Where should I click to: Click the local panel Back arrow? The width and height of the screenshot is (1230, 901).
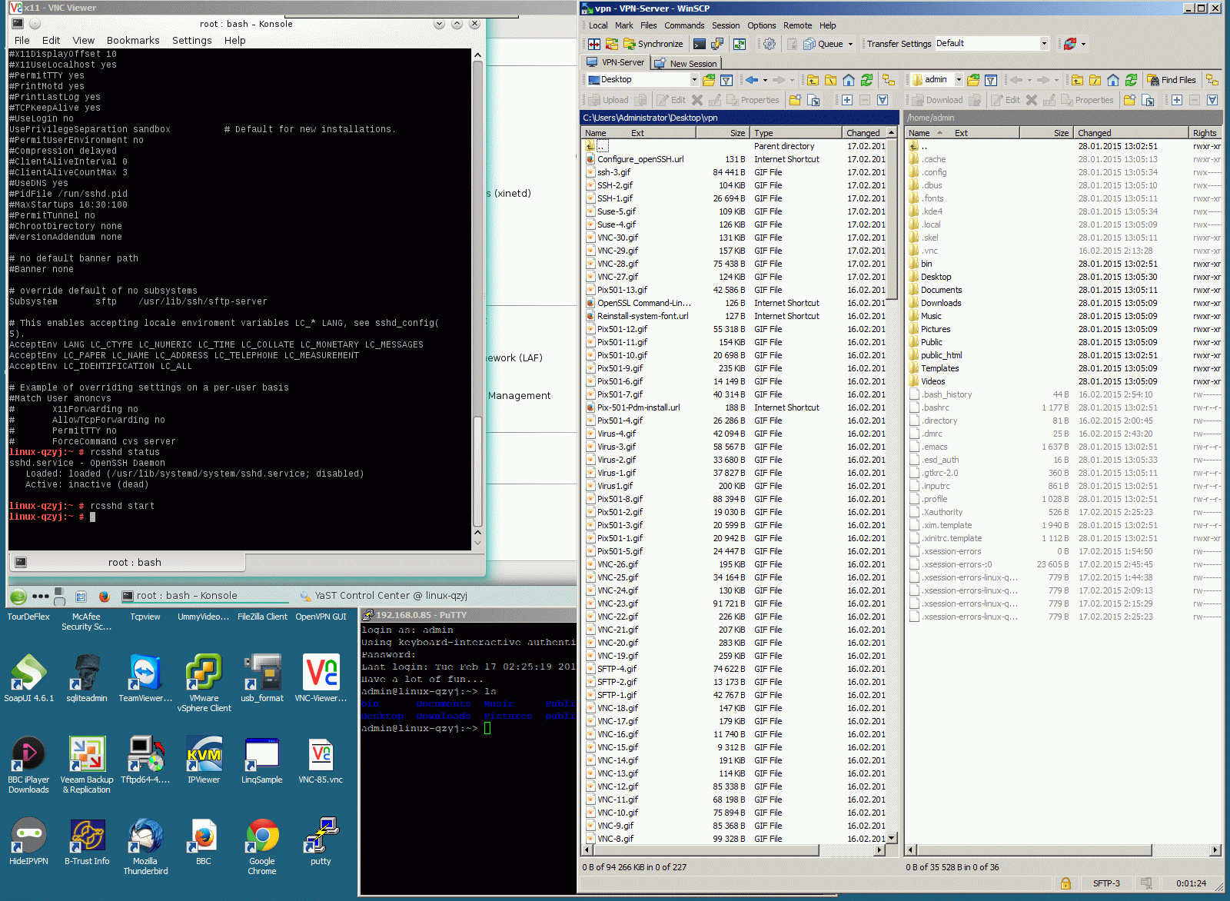click(752, 80)
